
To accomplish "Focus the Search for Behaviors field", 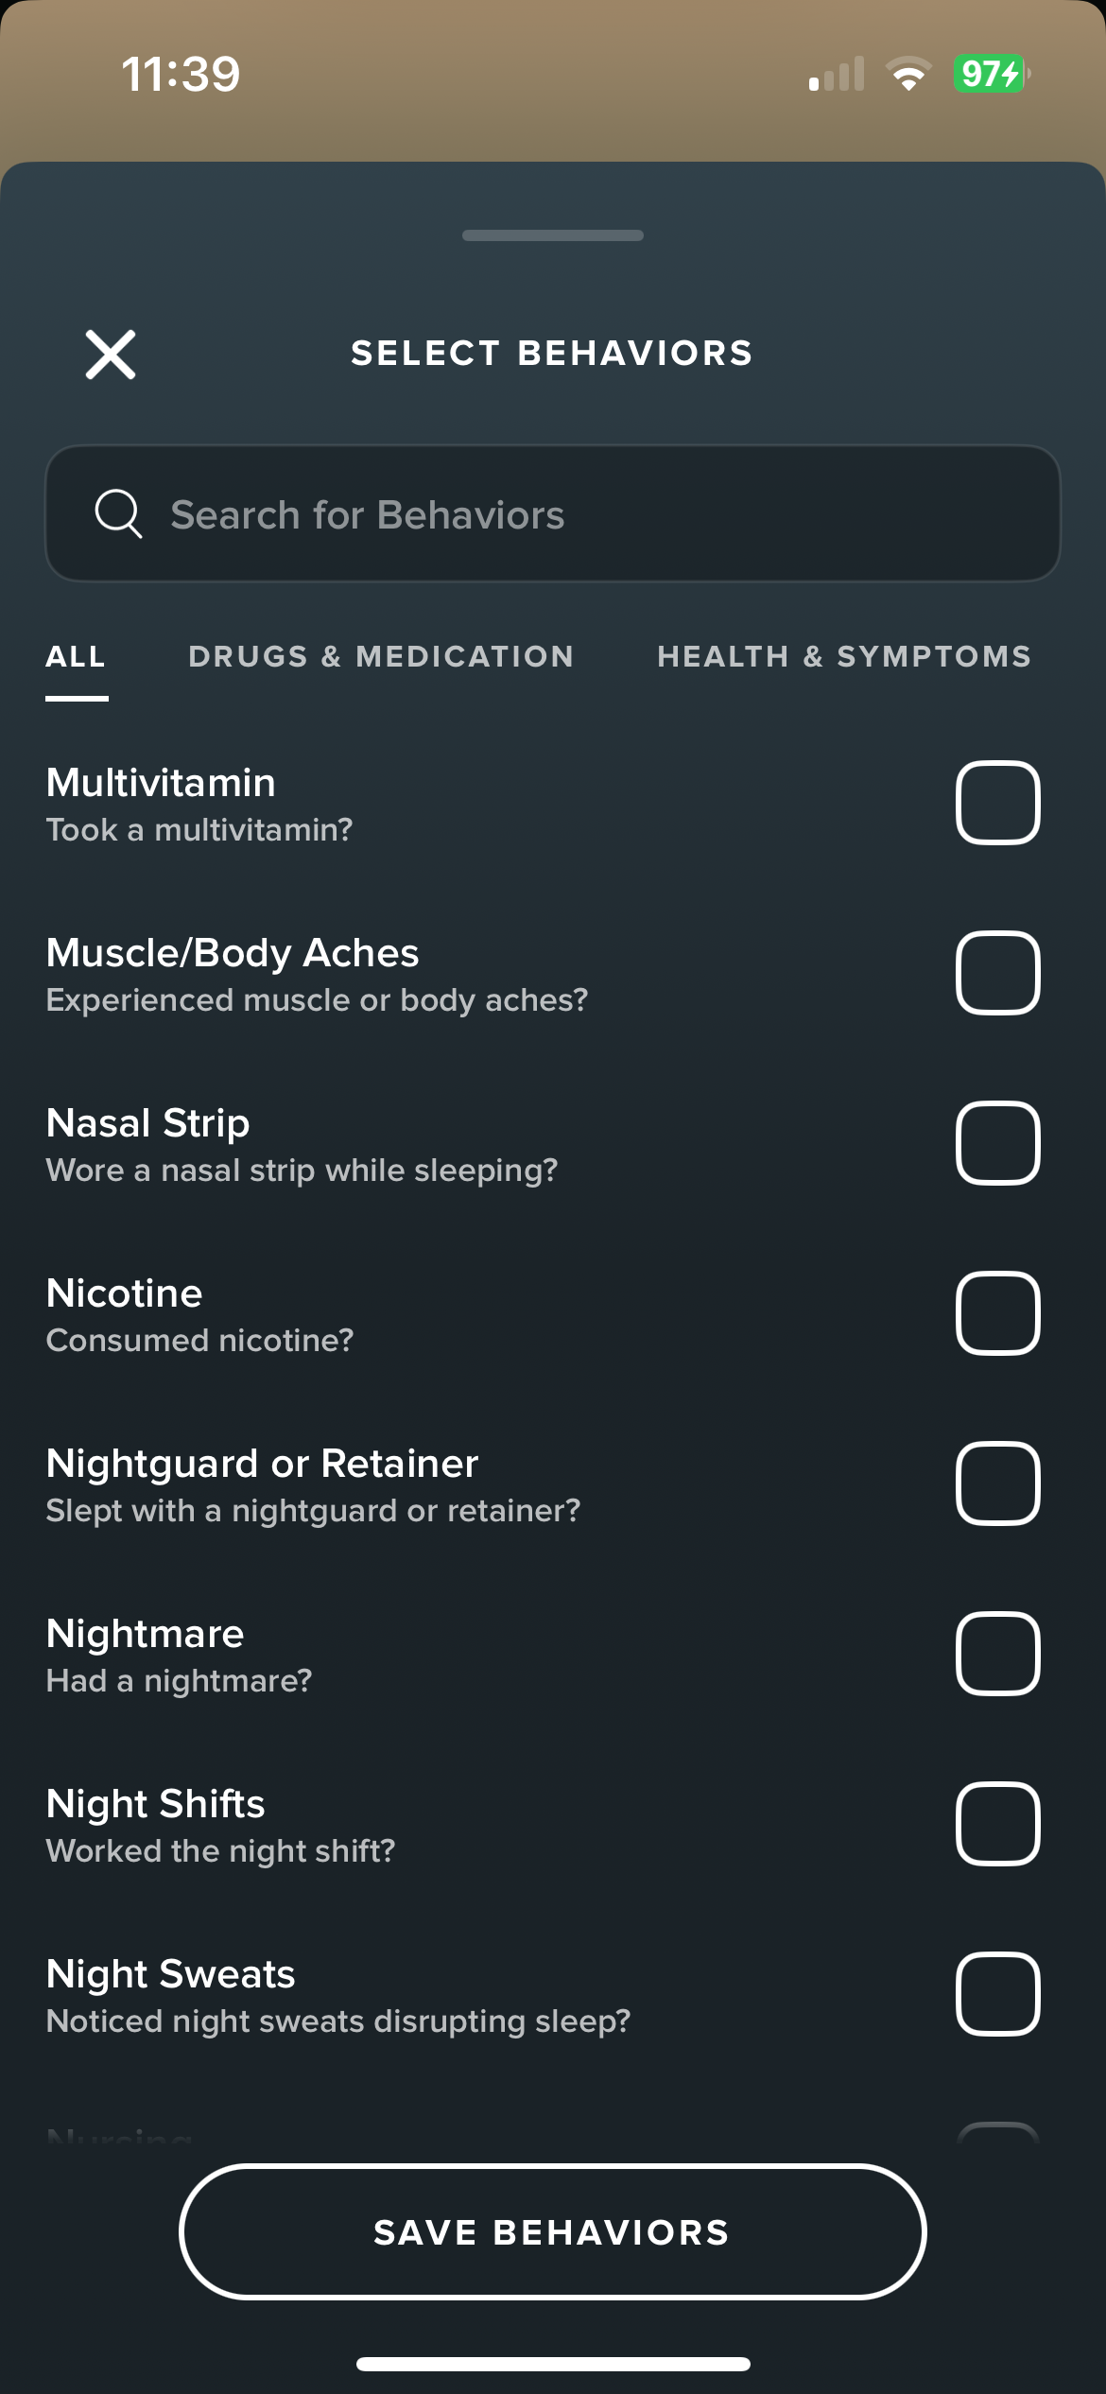I will point(553,513).
